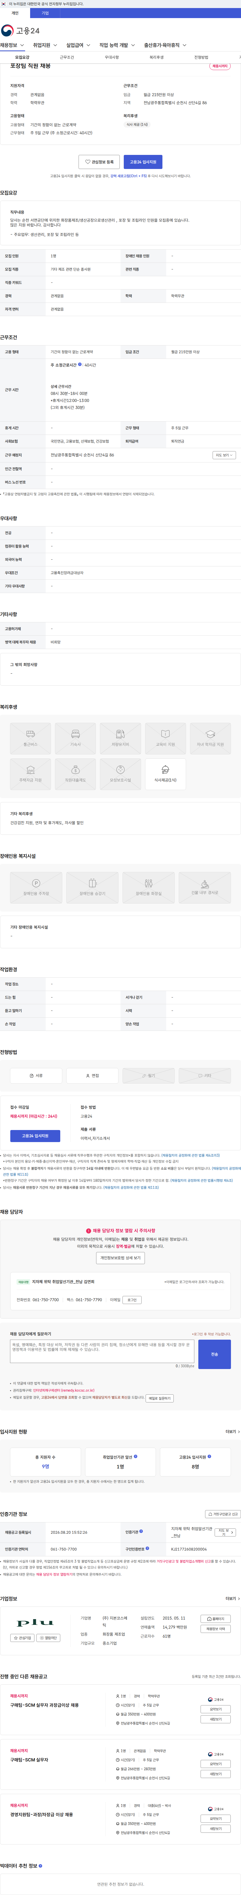
Task: Go to the 근무조건 section tab
Action: (x=67, y=57)
